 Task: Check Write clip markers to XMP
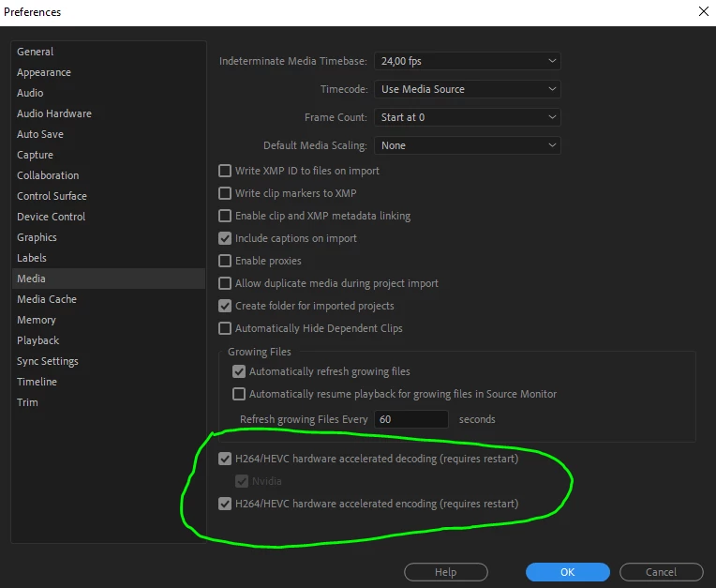coord(225,193)
